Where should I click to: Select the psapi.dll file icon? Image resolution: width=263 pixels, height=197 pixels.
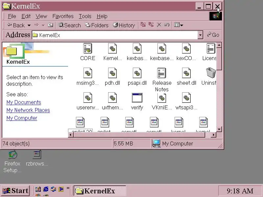point(137,73)
